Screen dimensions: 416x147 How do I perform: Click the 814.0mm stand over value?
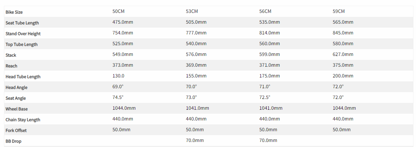pos(270,33)
